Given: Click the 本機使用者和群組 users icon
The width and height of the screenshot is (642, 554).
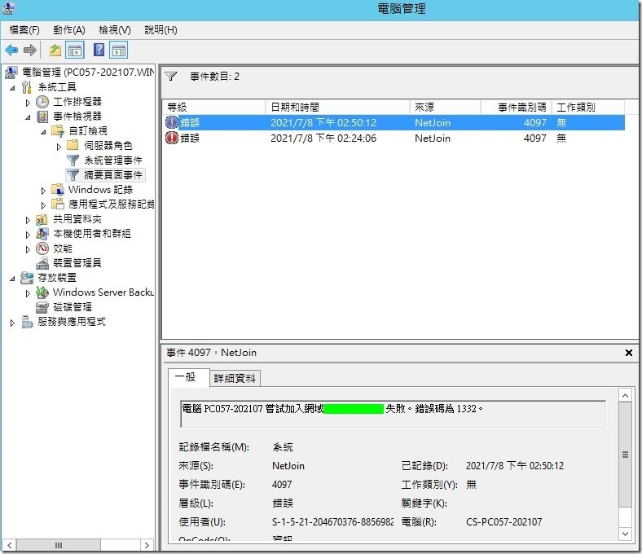Looking at the screenshot, I should (42, 234).
